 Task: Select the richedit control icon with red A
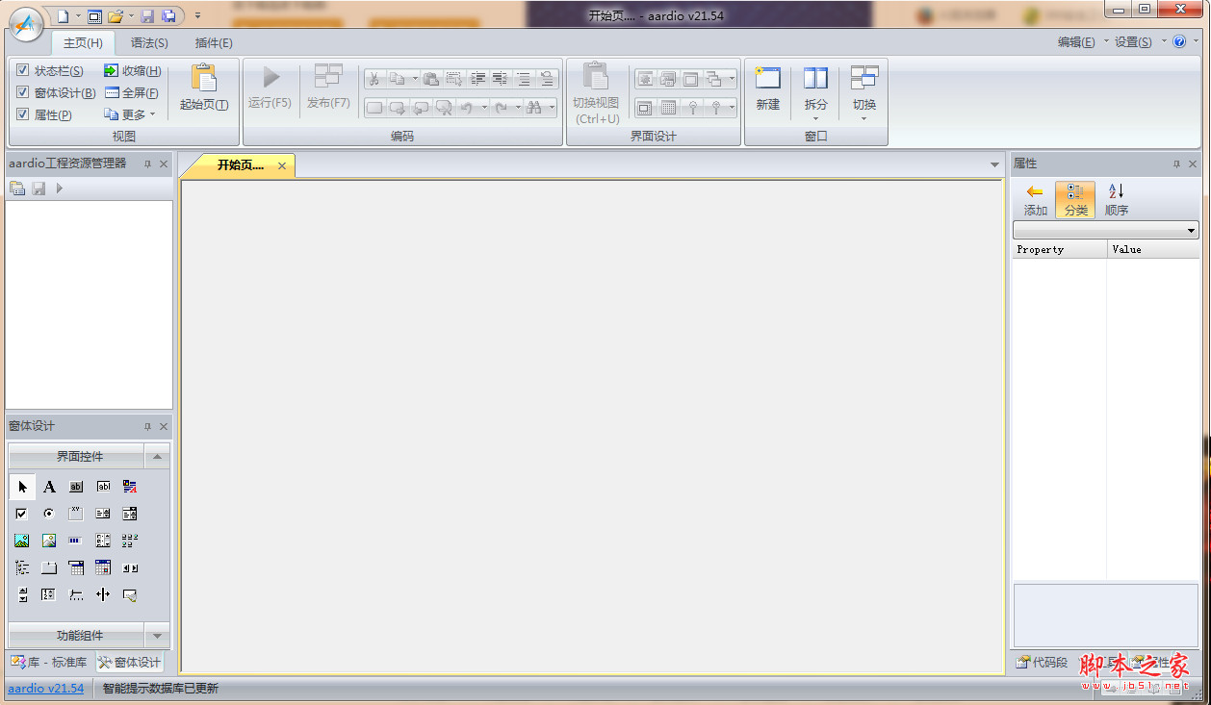[x=130, y=487]
